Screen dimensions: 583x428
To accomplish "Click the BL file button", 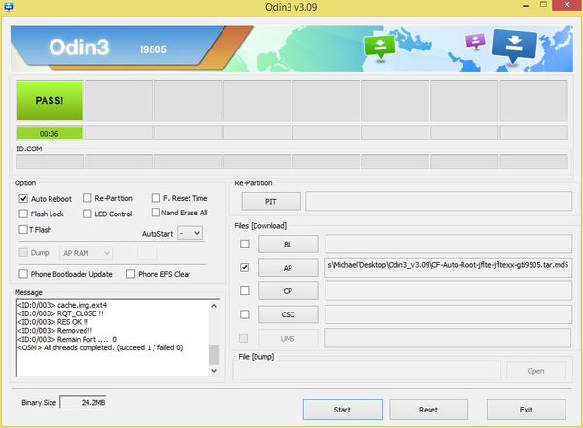I will tap(289, 245).
